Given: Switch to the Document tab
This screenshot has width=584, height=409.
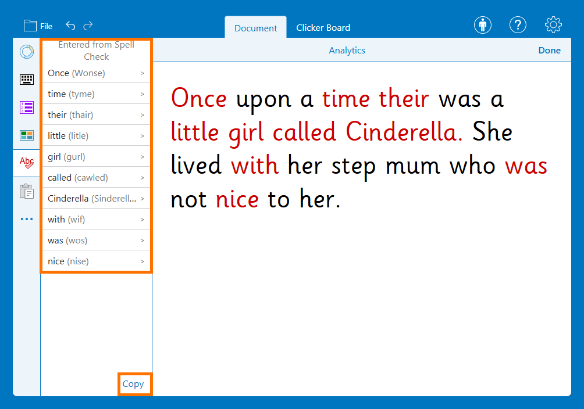Looking at the screenshot, I should 255,28.
